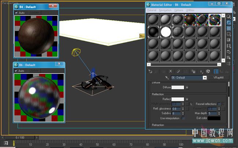Click the Fresnel IOR spinner arrows
This screenshot has width=238, height=148.
coord(219,109)
